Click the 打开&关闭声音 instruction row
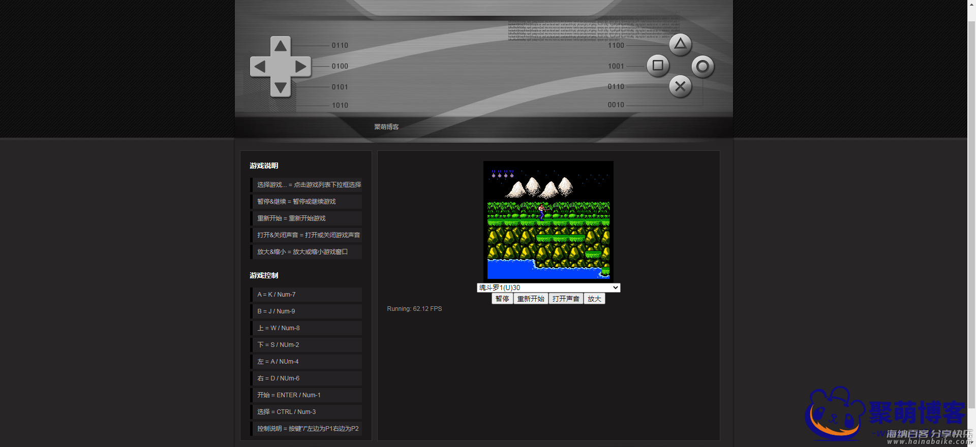This screenshot has height=447, width=976. [x=306, y=235]
